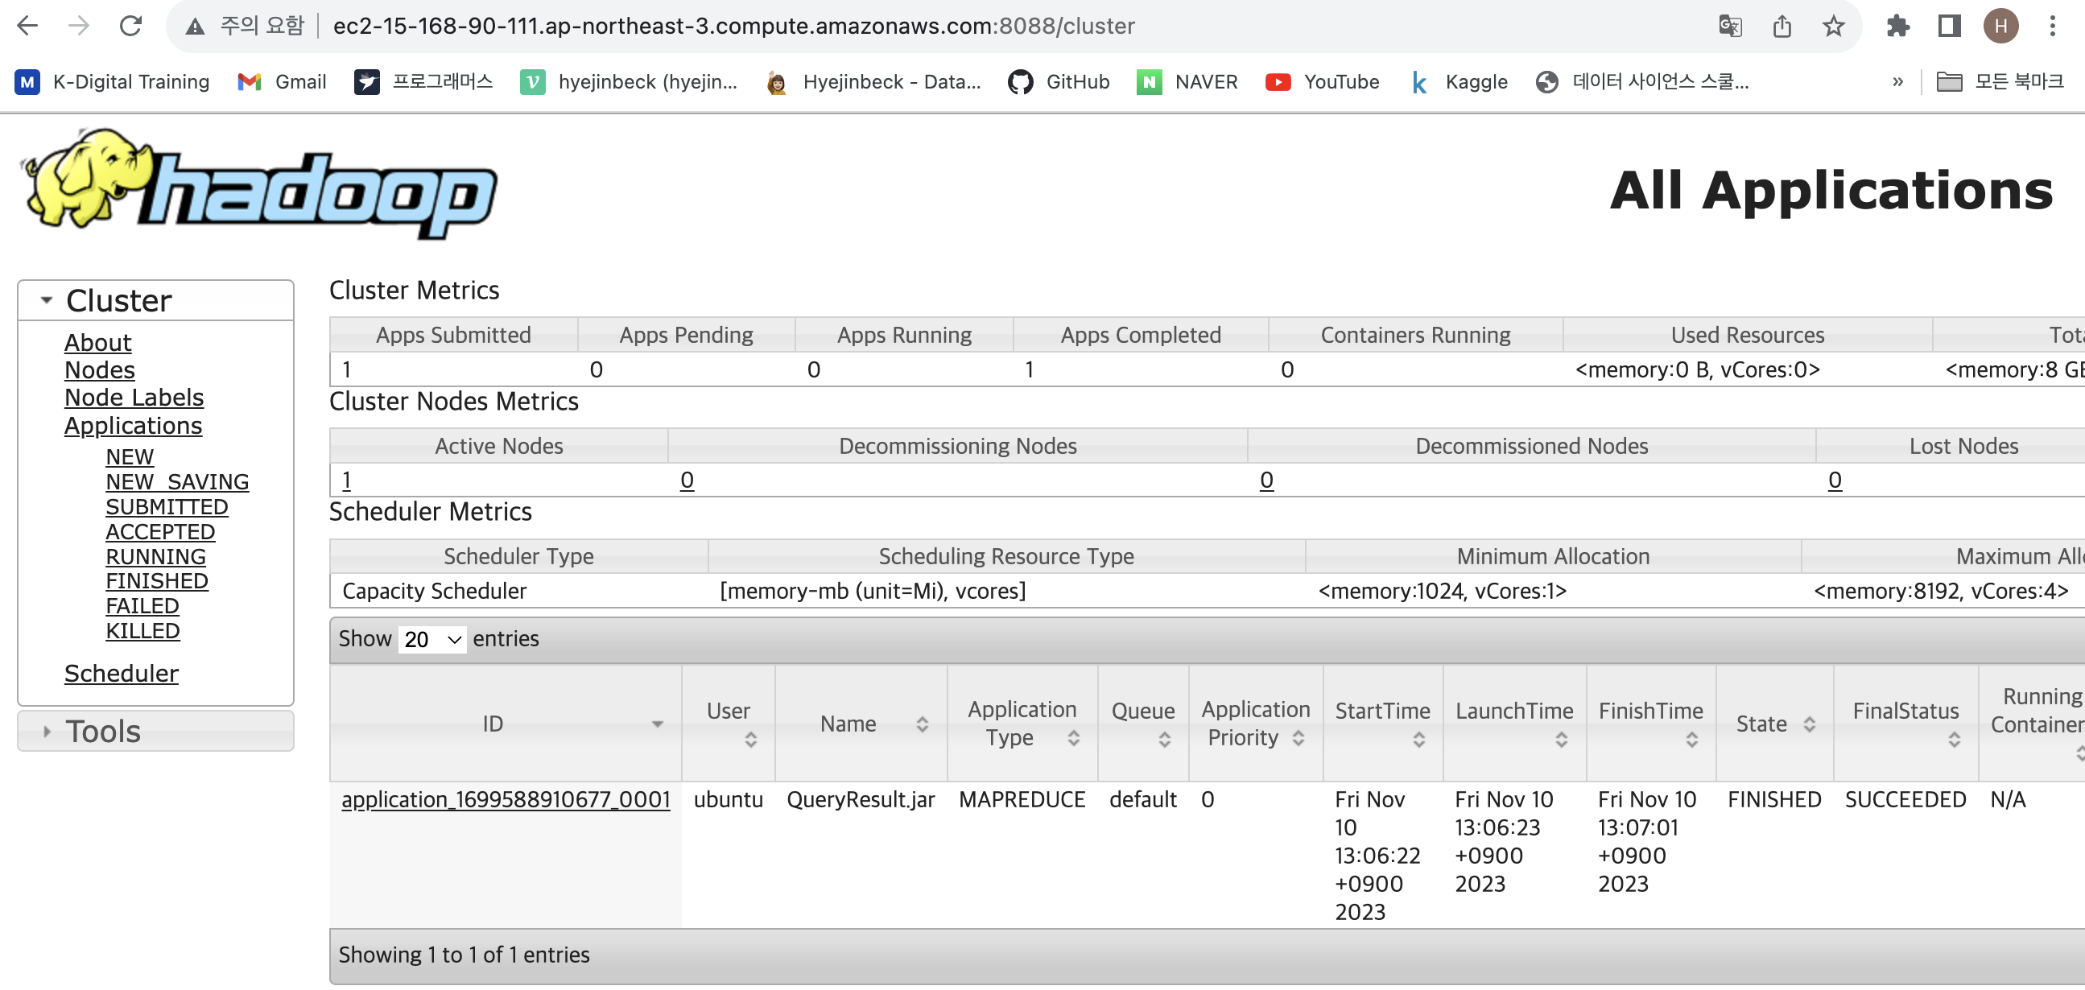The image size is (2085, 990).
Task: Toggle the side panel icon
Action: 1949,26
